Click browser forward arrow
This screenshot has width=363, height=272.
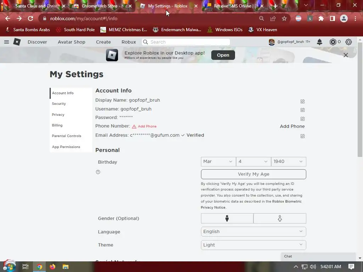[19, 18]
